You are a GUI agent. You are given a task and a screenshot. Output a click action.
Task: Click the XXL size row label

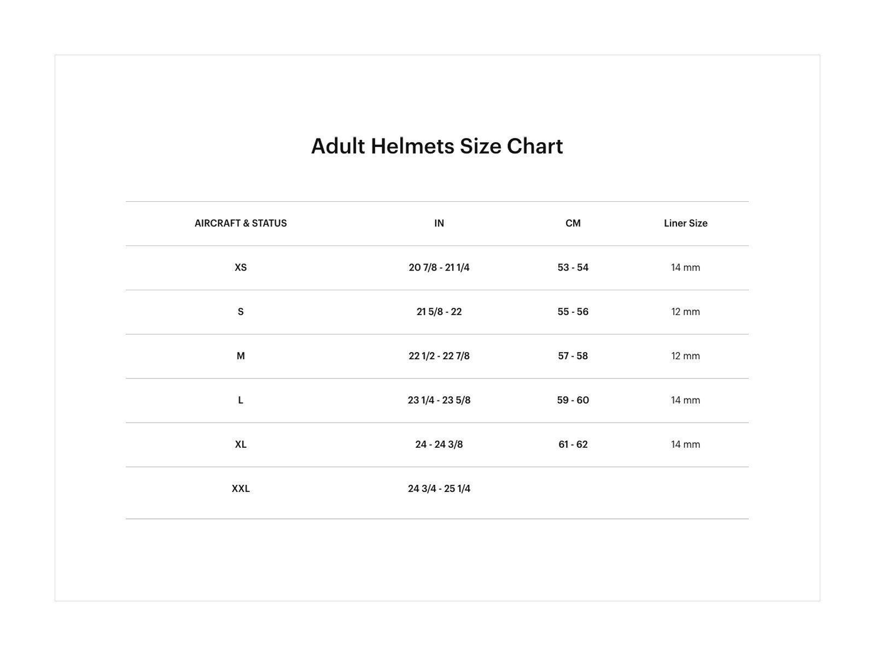(x=241, y=489)
